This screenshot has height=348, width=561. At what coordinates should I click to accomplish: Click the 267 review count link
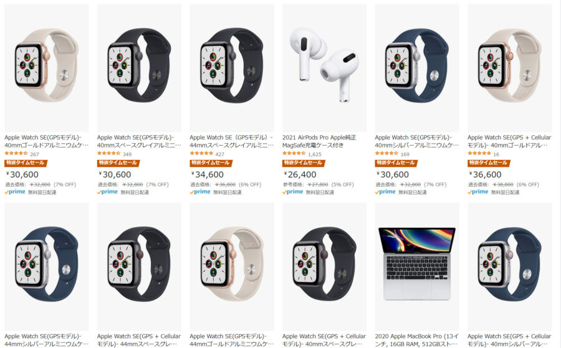tap(35, 154)
